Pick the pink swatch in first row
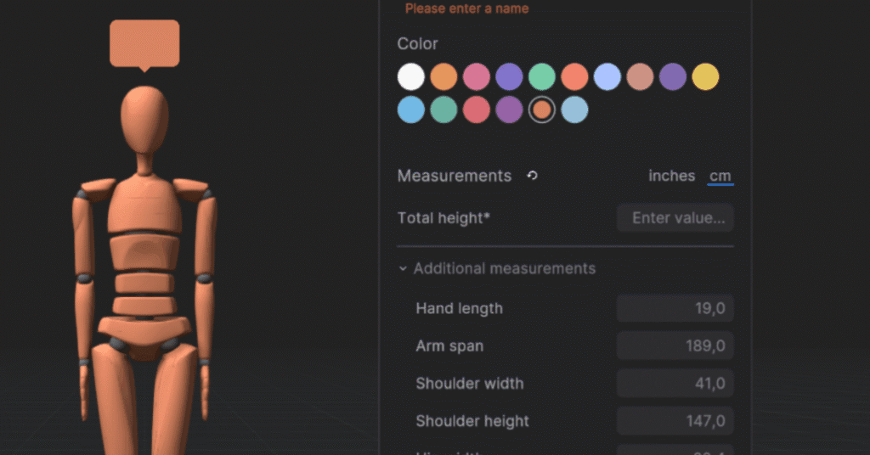870x455 pixels. click(476, 76)
